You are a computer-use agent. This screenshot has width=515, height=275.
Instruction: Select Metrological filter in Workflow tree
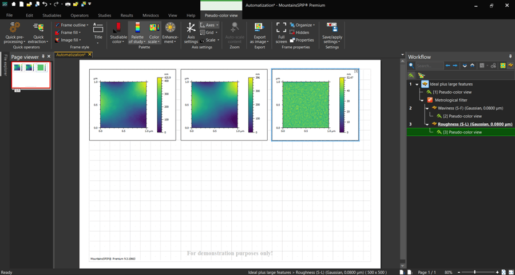click(x=451, y=100)
